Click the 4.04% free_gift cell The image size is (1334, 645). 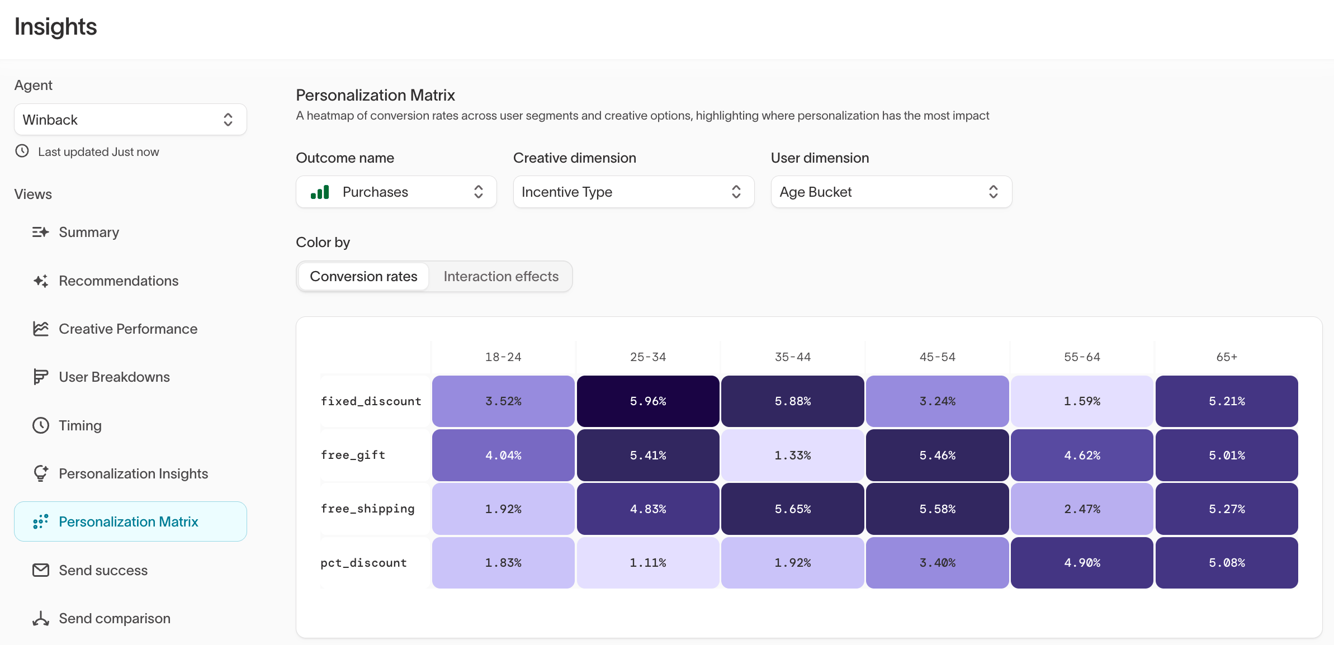tap(503, 456)
